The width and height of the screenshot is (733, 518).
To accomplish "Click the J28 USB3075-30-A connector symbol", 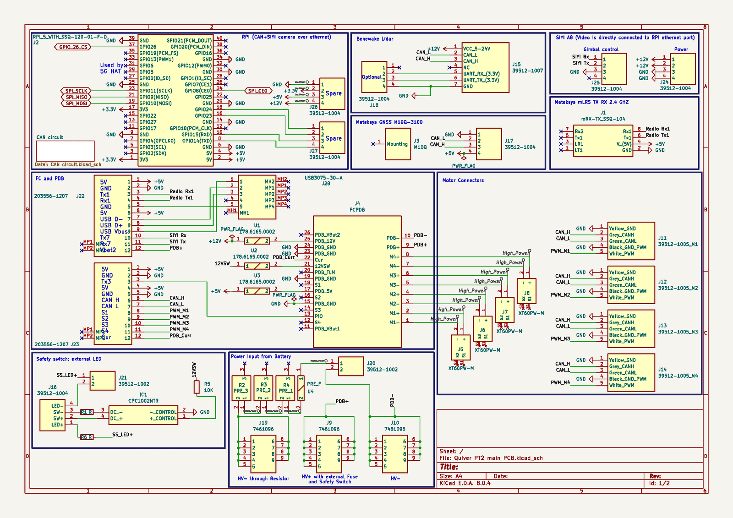I will point(257,197).
